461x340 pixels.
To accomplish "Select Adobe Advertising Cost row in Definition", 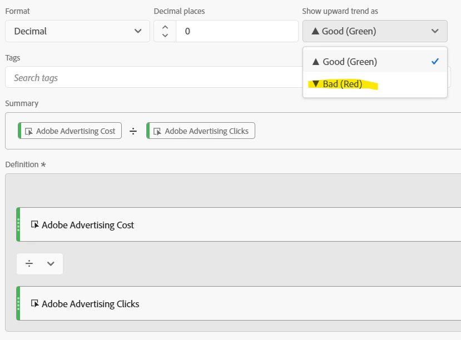I will point(239,224).
